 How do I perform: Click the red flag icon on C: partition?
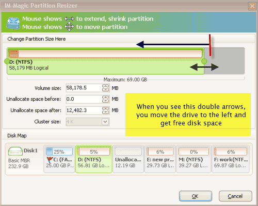[x=50, y=160]
